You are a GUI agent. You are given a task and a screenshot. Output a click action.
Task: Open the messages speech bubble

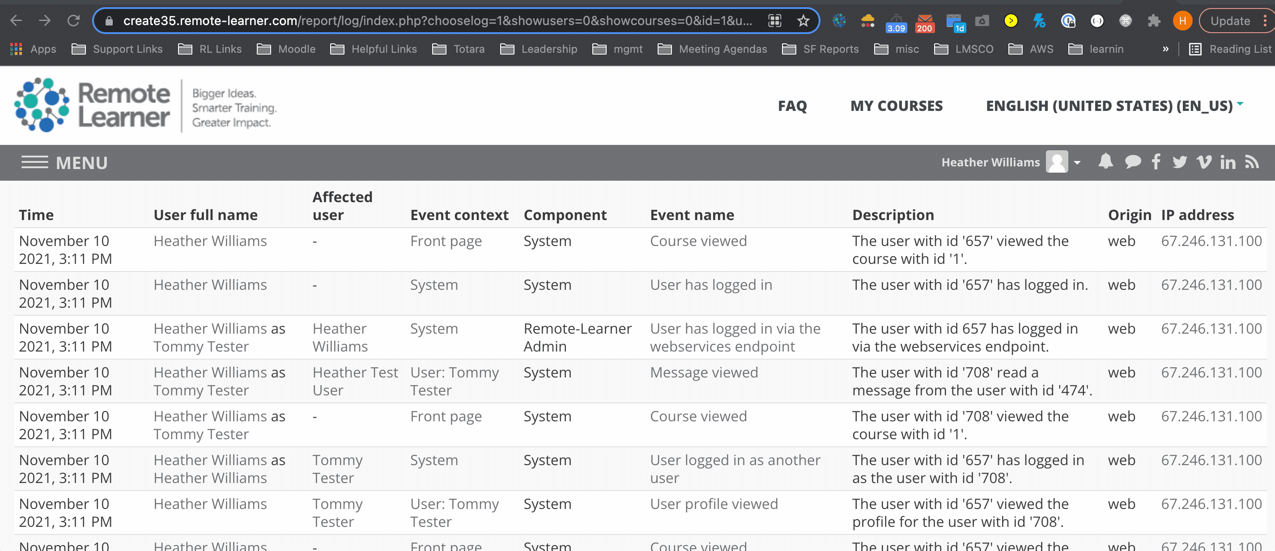coord(1132,162)
